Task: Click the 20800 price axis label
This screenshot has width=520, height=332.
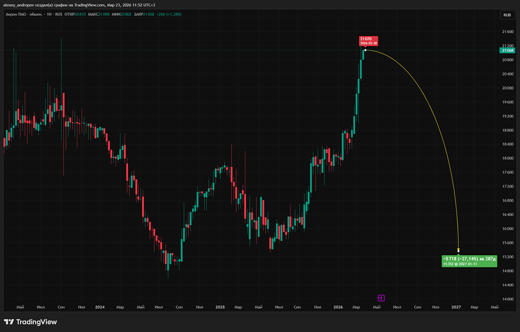Action: [x=508, y=60]
